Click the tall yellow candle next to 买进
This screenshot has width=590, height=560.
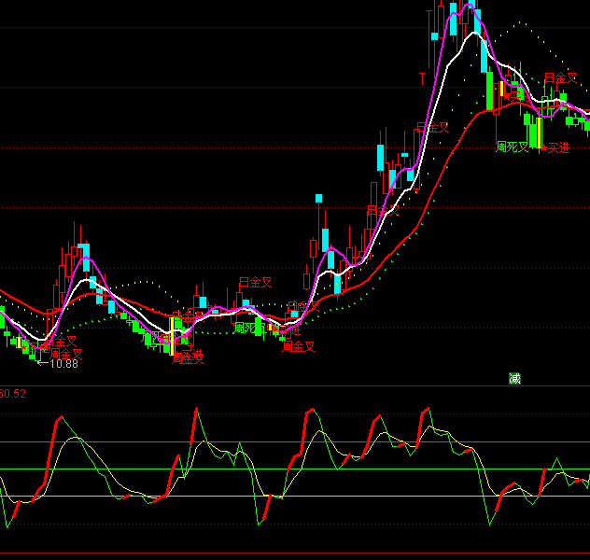tap(539, 131)
